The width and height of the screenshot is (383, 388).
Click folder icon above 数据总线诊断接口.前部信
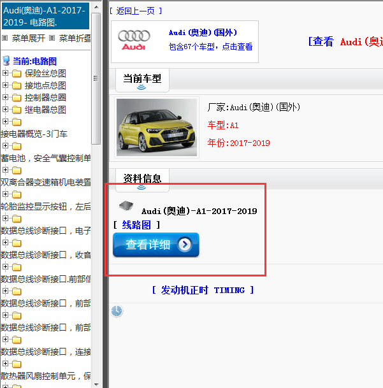click(x=17, y=267)
